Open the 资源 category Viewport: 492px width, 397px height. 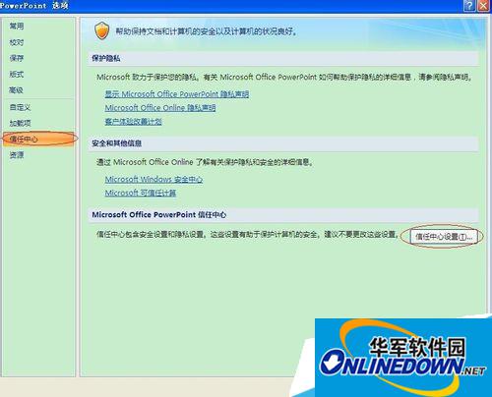tap(17, 154)
